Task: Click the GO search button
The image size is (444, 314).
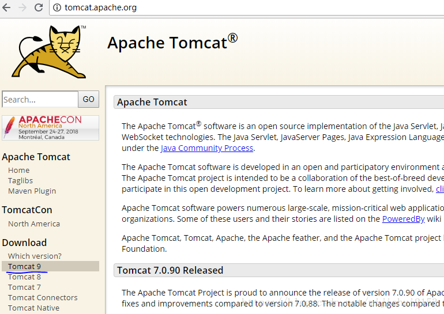Action: tap(89, 99)
